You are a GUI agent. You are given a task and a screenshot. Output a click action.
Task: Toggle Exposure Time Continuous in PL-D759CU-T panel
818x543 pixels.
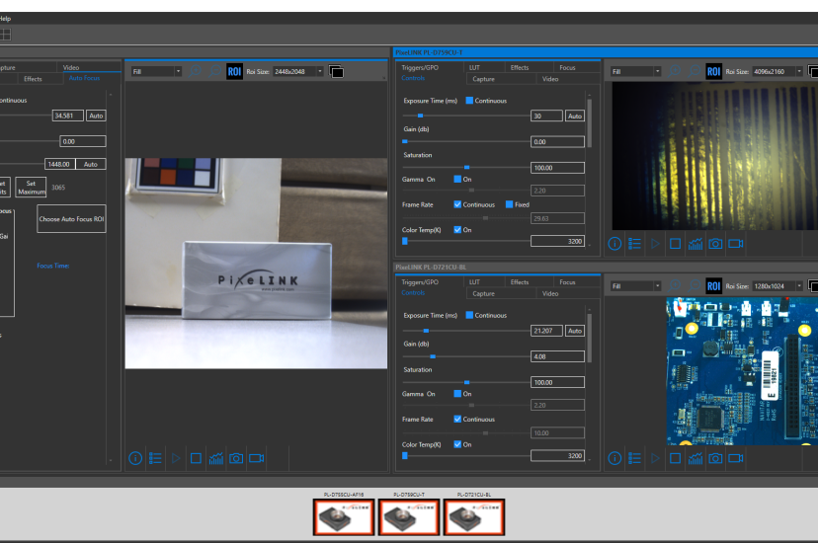coord(469,101)
